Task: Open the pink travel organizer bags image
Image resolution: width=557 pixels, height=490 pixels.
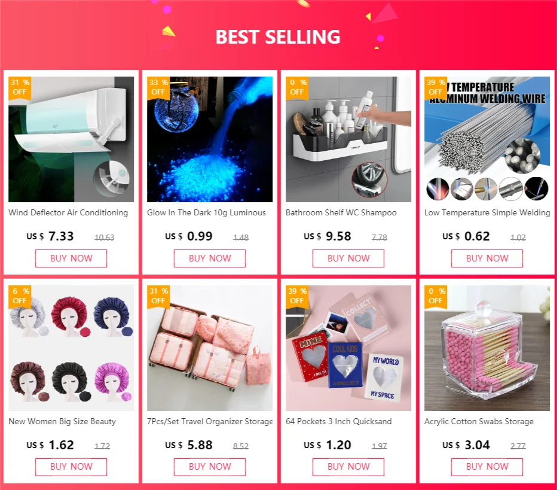Action: click(x=210, y=348)
